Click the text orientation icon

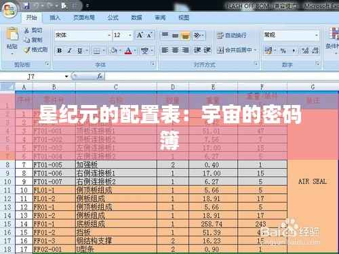(x=197, y=35)
